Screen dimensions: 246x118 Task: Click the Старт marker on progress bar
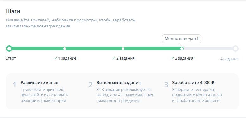[x=9, y=49]
